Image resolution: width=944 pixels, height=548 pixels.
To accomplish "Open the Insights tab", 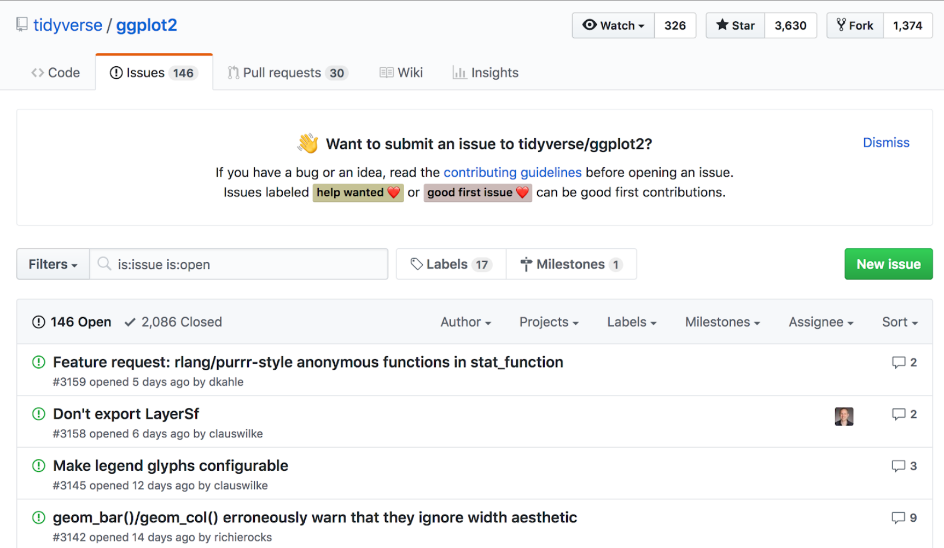I will pyautogui.click(x=486, y=73).
